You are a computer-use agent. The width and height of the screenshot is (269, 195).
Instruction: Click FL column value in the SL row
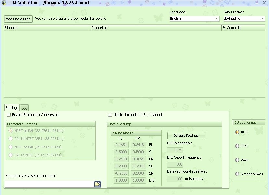[x=121, y=166]
